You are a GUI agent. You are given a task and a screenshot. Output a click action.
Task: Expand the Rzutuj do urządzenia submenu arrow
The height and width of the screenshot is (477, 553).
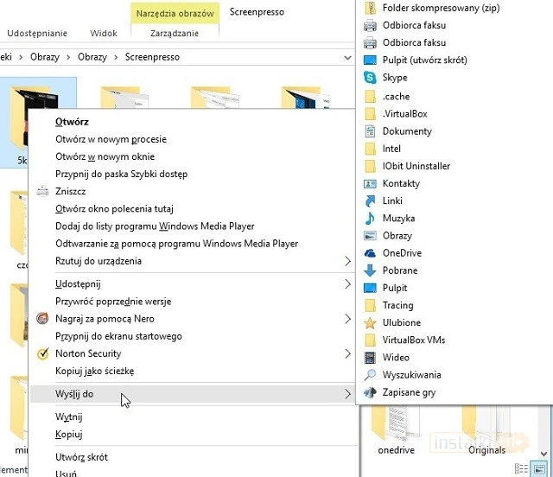click(348, 261)
